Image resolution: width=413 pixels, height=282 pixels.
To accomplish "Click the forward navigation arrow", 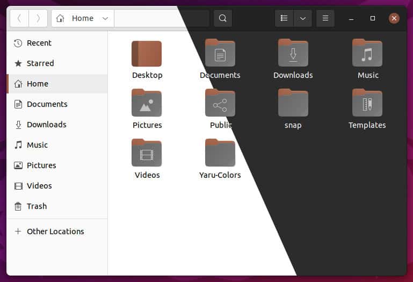I will 38,18.
